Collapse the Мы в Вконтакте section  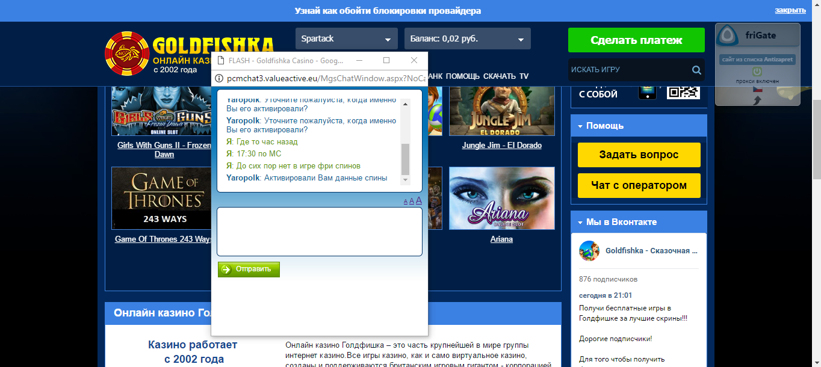click(639, 222)
